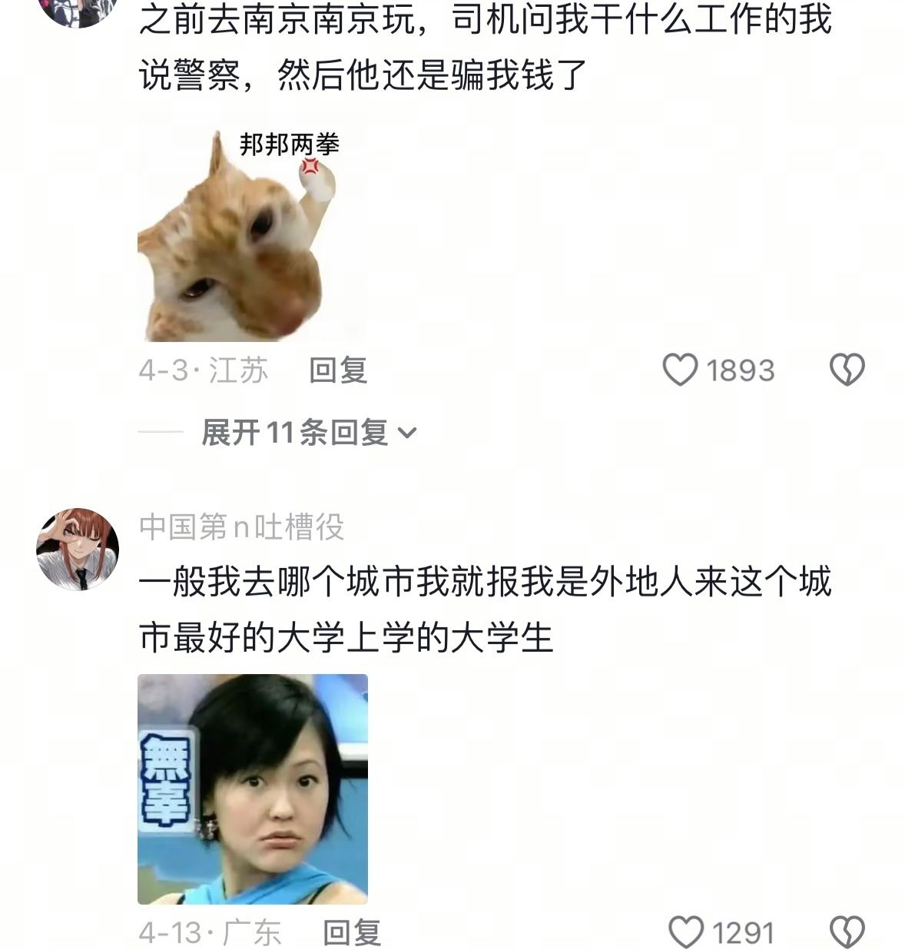Image resolution: width=905 pixels, height=950 pixels.
Task: Reply to the Guangdong comment via 回复
Action: click(352, 932)
